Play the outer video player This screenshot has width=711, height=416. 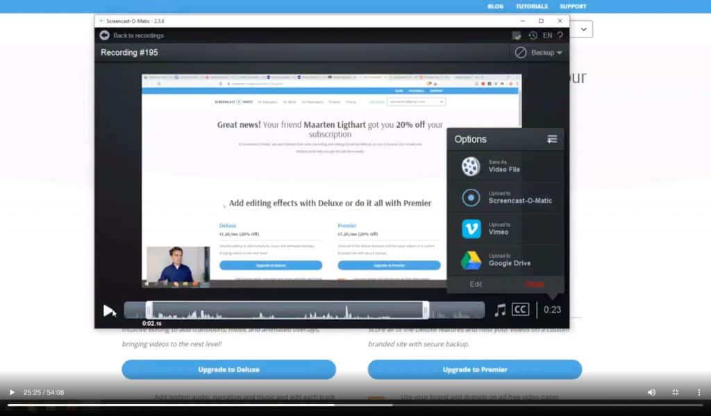point(12,392)
